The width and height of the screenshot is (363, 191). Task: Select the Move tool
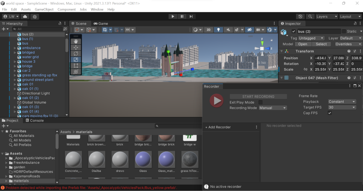76,47
